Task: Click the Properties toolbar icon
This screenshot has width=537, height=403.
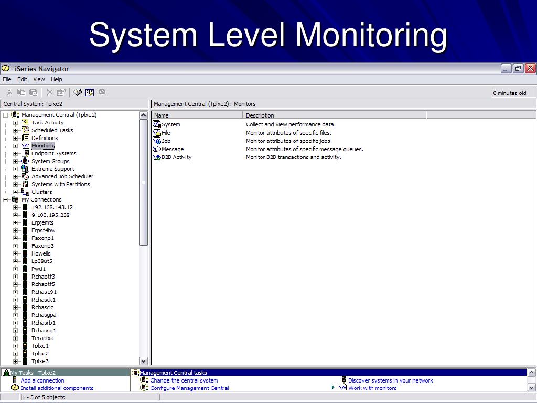Action: [x=61, y=92]
